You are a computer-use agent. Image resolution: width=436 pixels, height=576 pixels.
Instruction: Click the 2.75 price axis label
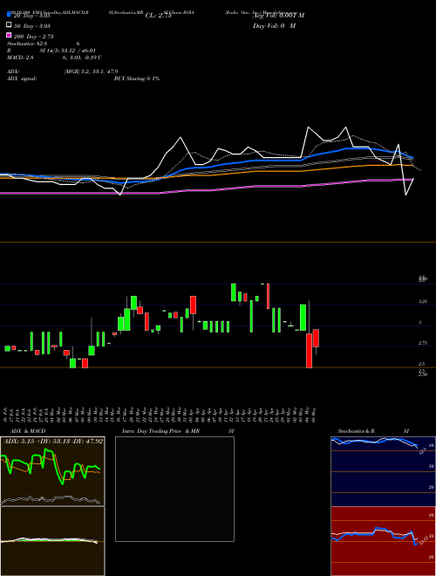click(x=423, y=343)
